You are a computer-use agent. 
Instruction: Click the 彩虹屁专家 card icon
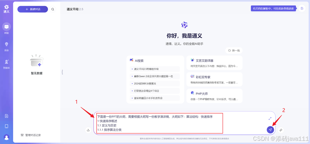coord(192,76)
